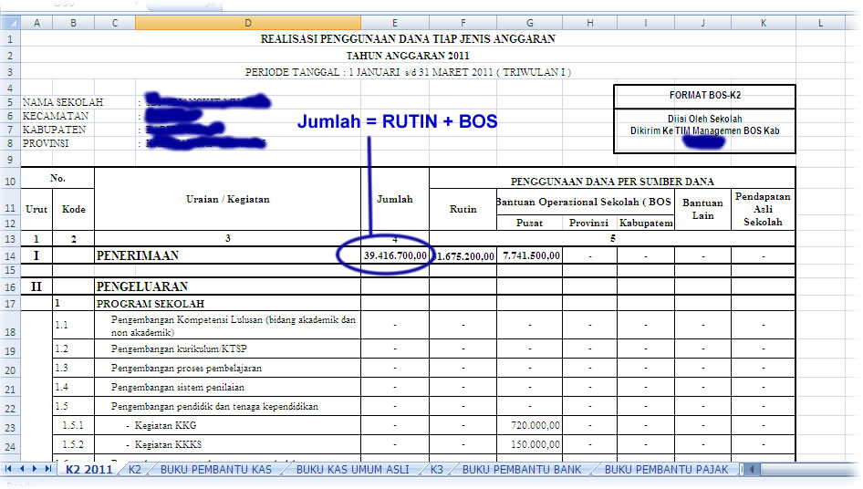
Task: Click the TAHUN ANGGARAN 2011 cell
Action: [408, 56]
